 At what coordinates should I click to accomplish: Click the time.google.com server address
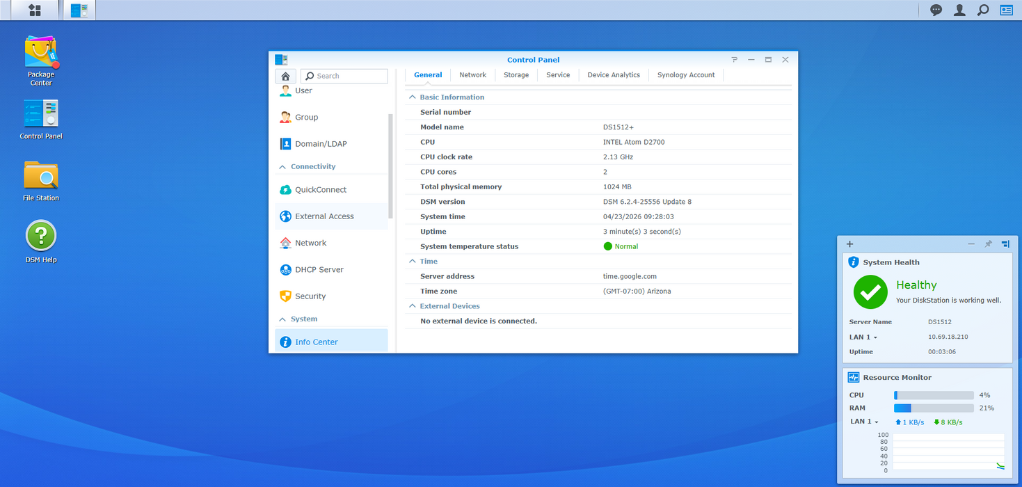tap(630, 276)
